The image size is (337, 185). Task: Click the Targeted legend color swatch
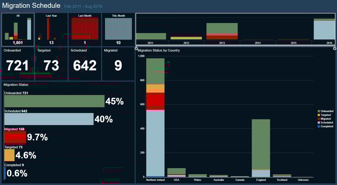click(319, 115)
